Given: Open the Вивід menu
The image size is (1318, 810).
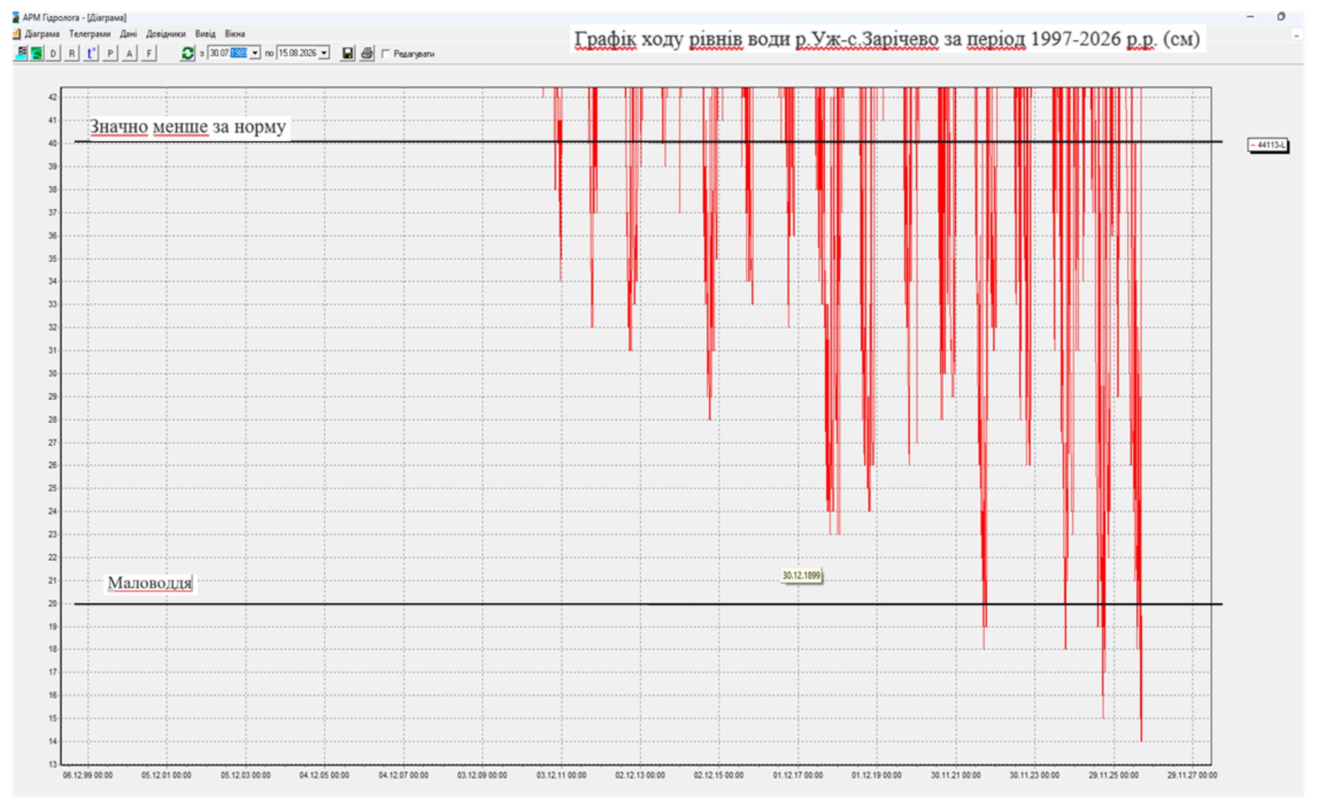Looking at the screenshot, I should click(205, 34).
